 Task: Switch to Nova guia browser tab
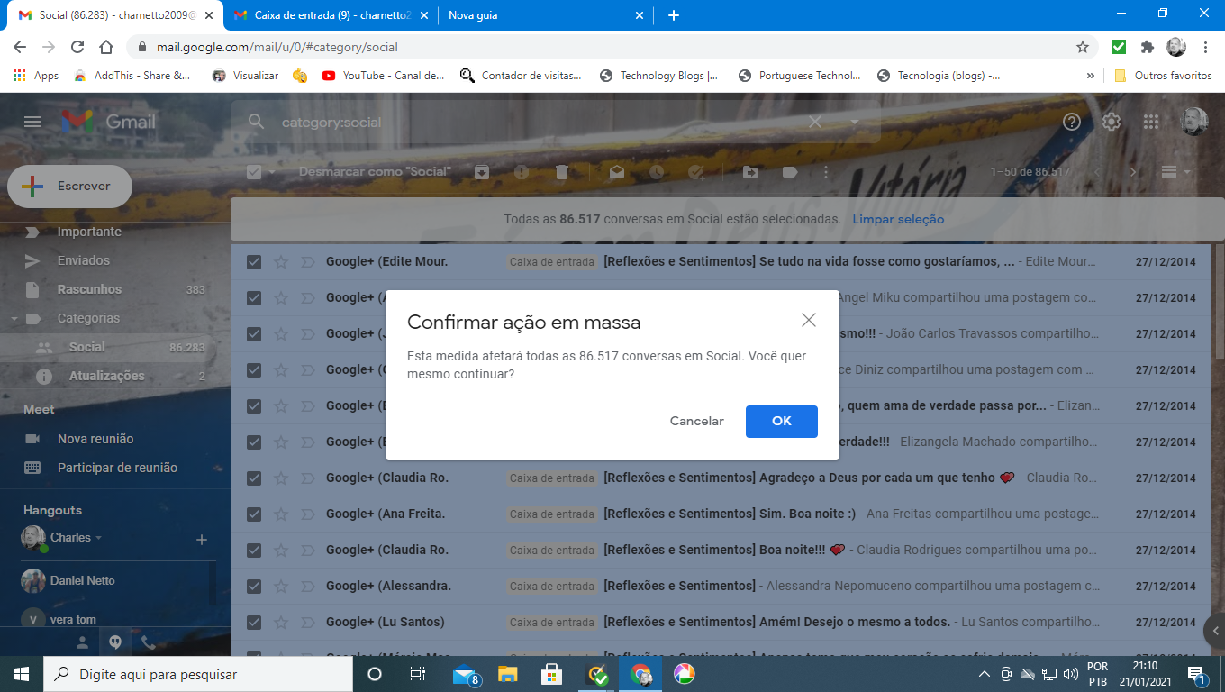[x=546, y=15]
